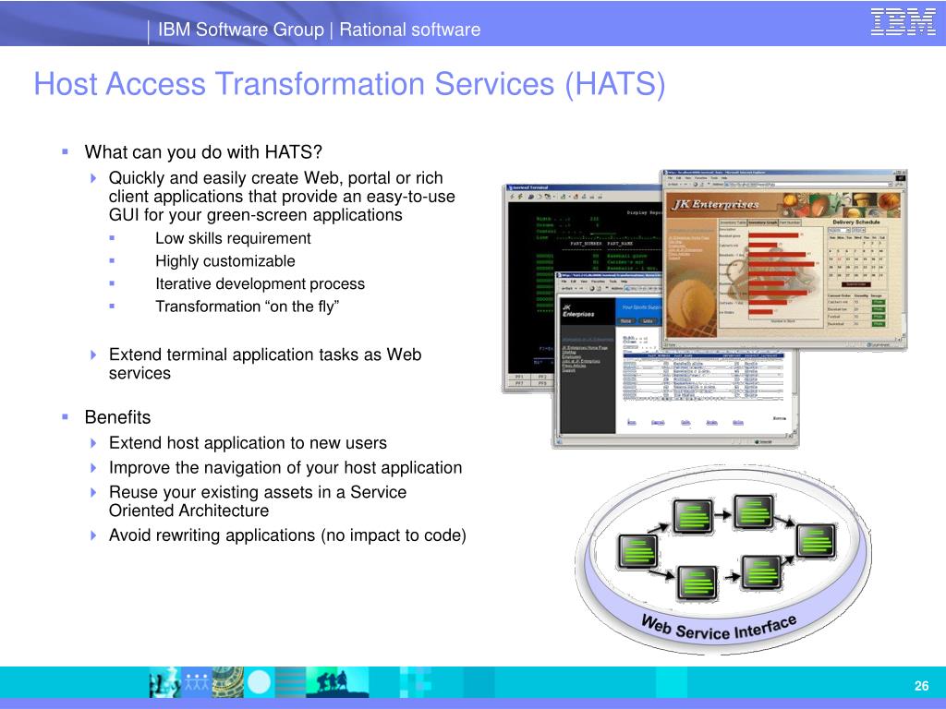This screenshot has height=709, width=946.
Task: Click the "Rational software" header text
Action: [409, 30]
